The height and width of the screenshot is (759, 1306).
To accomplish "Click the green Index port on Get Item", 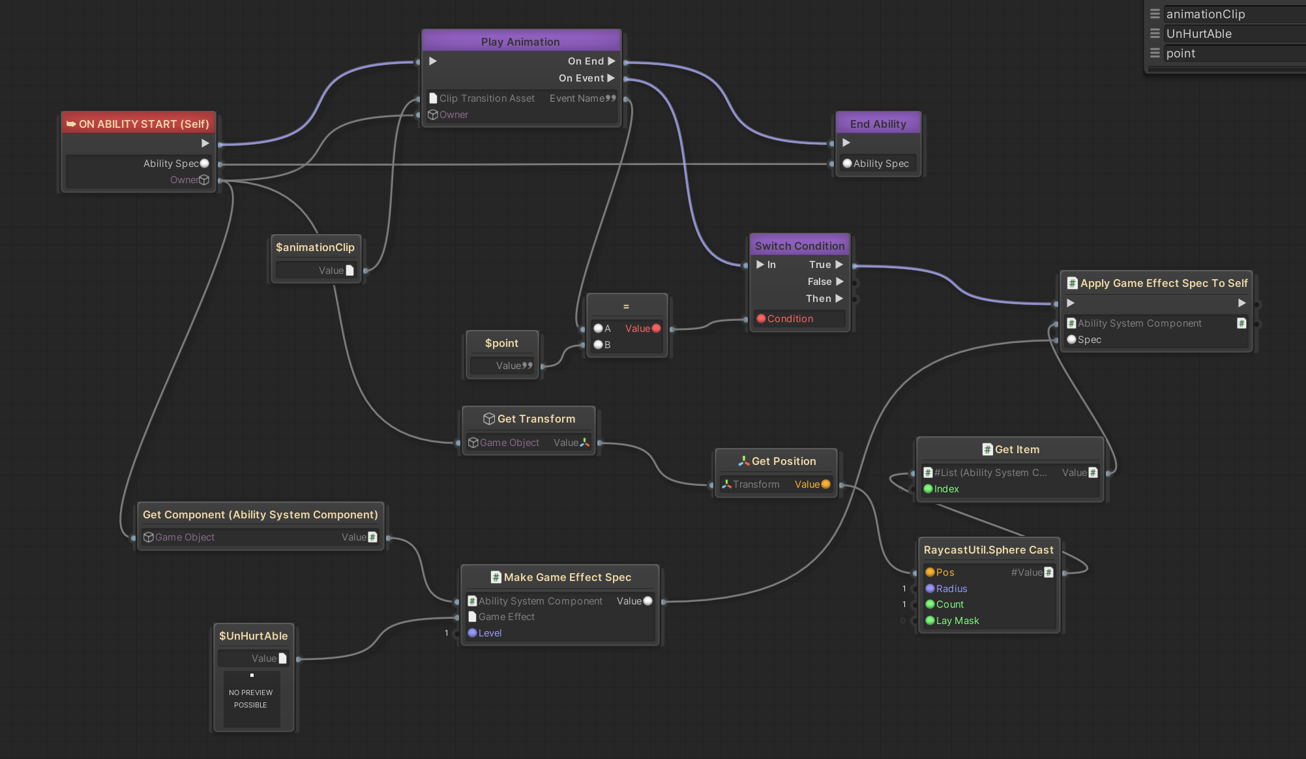I will [928, 488].
